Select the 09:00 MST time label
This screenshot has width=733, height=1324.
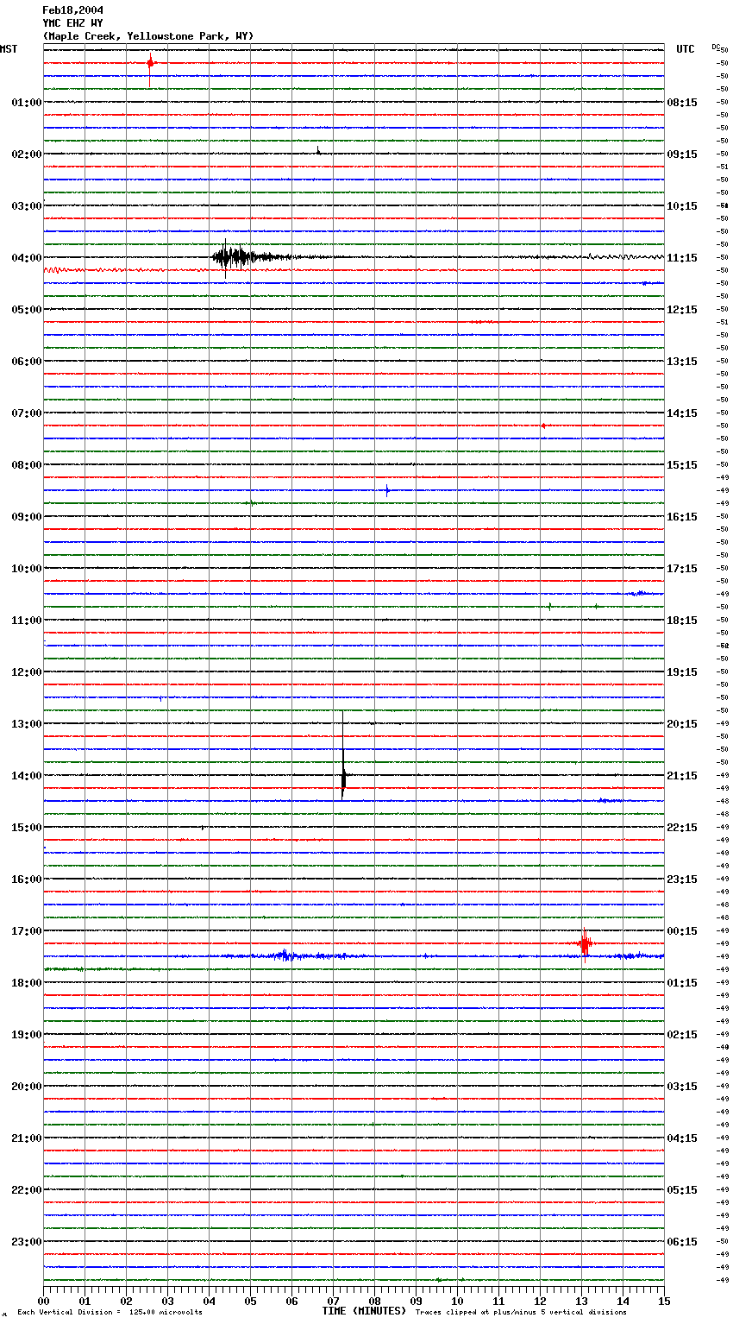pos(27,517)
